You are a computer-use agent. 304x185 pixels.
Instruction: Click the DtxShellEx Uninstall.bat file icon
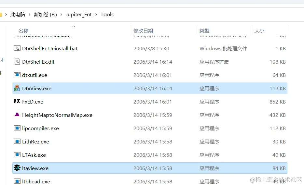pos(17,48)
